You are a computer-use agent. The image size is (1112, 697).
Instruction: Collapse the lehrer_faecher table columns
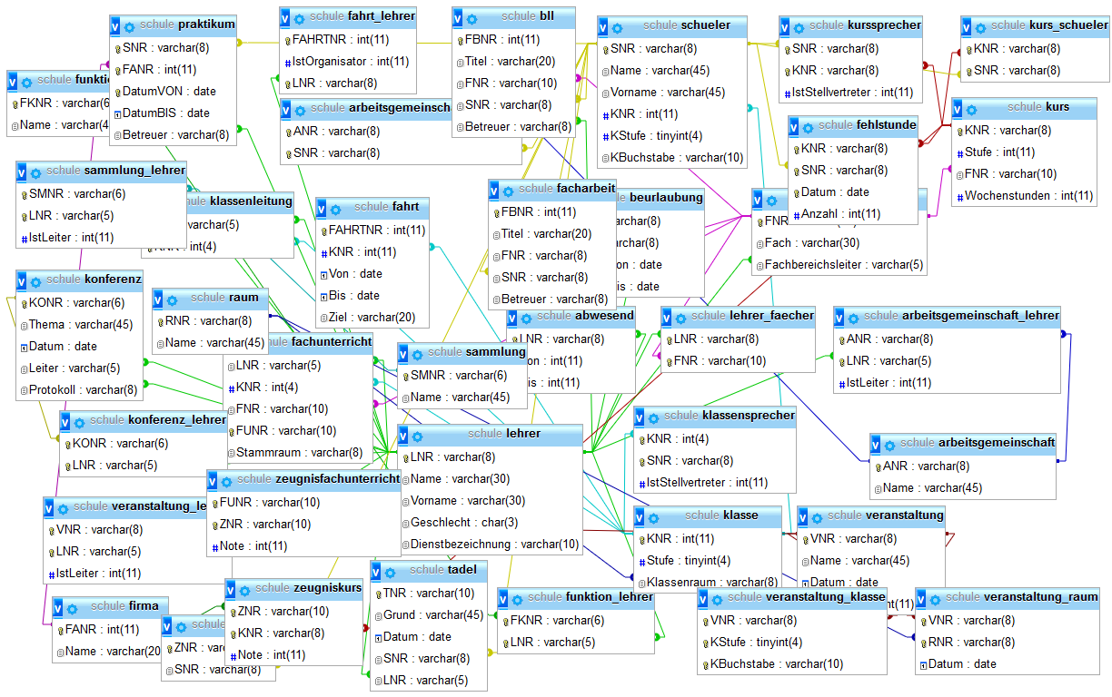click(x=668, y=317)
